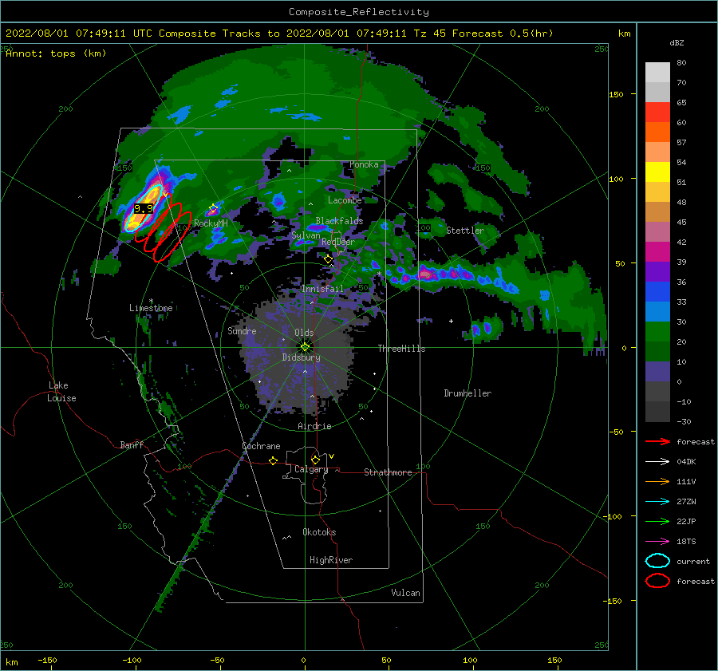This screenshot has width=718, height=671.
Task: Click the Calgary city label
Action: tap(311, 469)
